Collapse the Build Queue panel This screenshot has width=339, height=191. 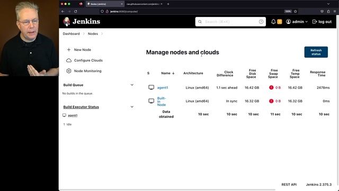pyautogui.click(x=132, y=85)
